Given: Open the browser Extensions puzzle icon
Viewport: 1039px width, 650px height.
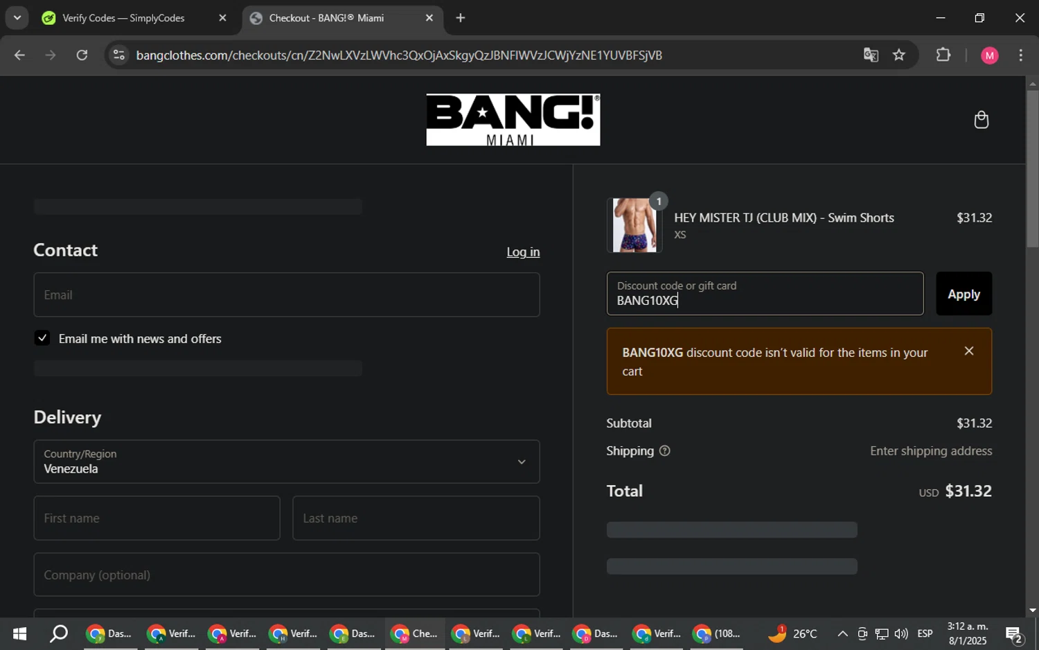Looking at the screenshot, I should pos(943,55).
